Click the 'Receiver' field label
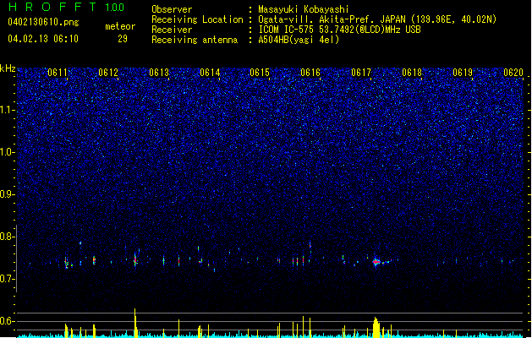The image size is (532, 338). tap(172, 30)
